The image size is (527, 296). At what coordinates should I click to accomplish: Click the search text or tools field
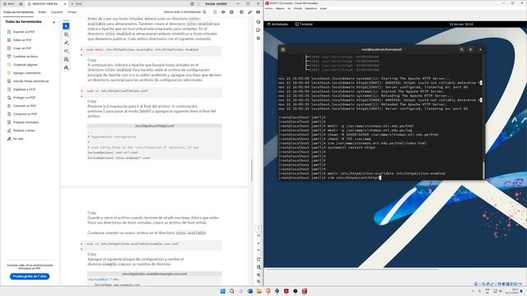pos(185,12)
